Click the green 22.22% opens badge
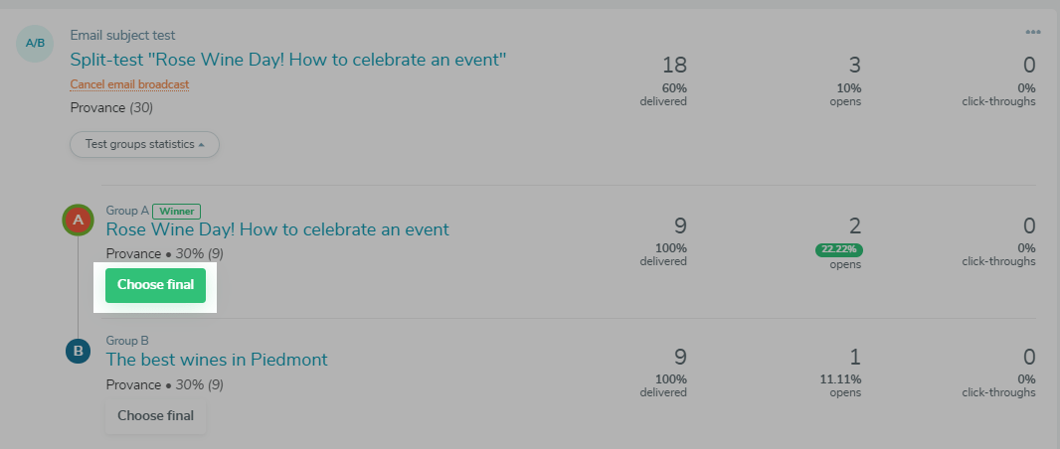Image resolution: width=1060 pixels, height=449 pixels. [840, 248]
